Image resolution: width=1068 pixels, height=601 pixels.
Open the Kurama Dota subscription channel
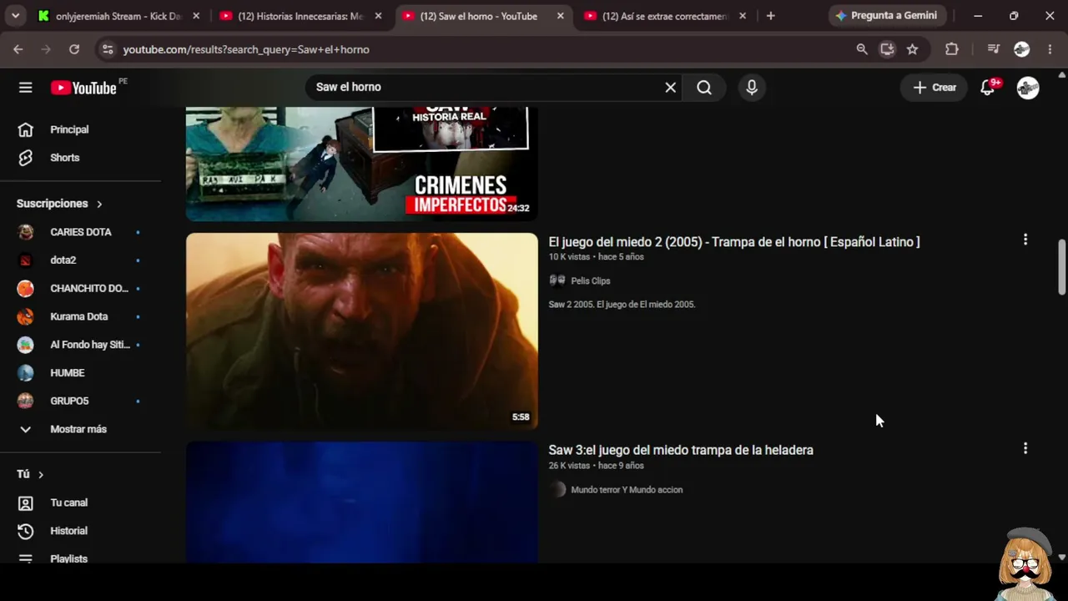(x=81, y=316)
